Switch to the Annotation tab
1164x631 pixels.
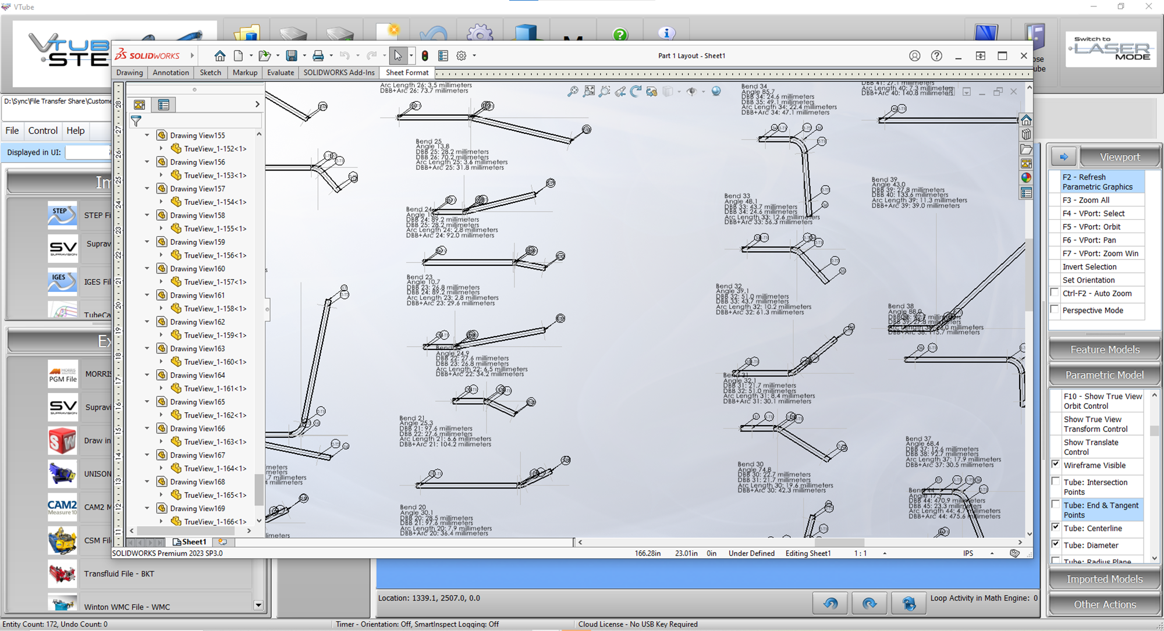point(171,73)
